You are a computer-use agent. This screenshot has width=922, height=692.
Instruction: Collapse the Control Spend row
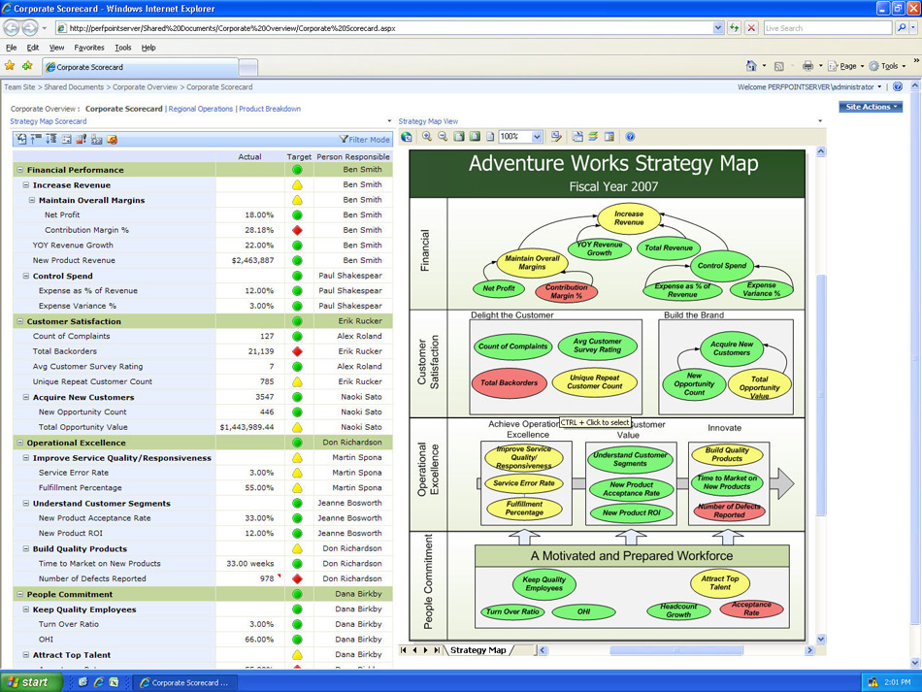[26, 276]
